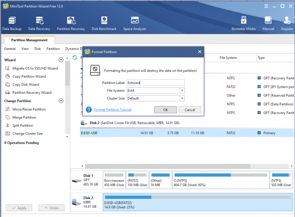This screenshot has width=295, height=217.
Task: Collapse the Wizard section
Action: coord(61,60)
